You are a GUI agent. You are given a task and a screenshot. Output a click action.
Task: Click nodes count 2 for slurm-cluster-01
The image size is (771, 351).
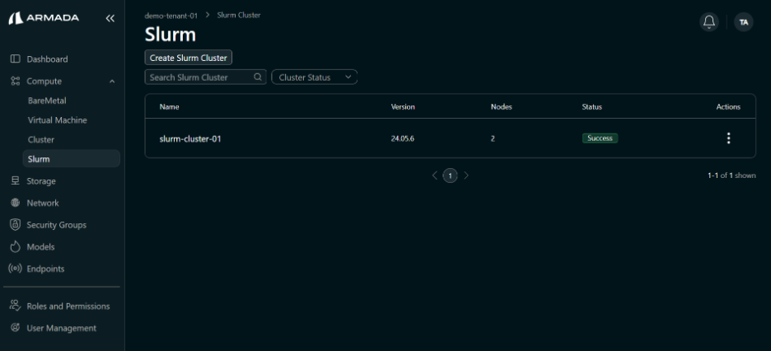493,138
